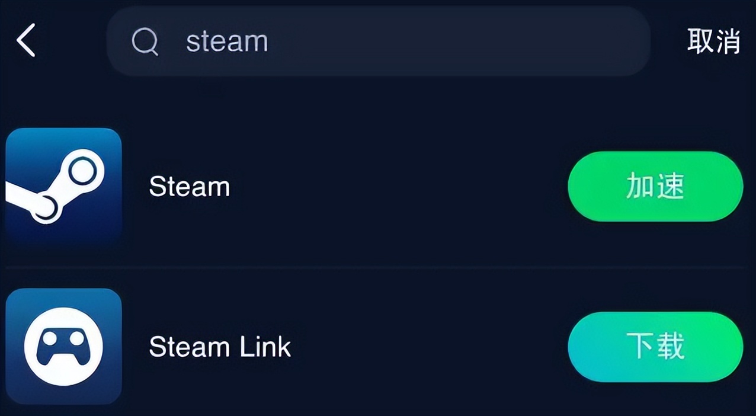Click the magnifying glass search icon

pyautogui.click(x=146, y=41)
